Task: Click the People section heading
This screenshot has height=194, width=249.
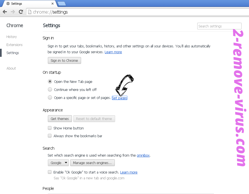Action: [48, 188]
